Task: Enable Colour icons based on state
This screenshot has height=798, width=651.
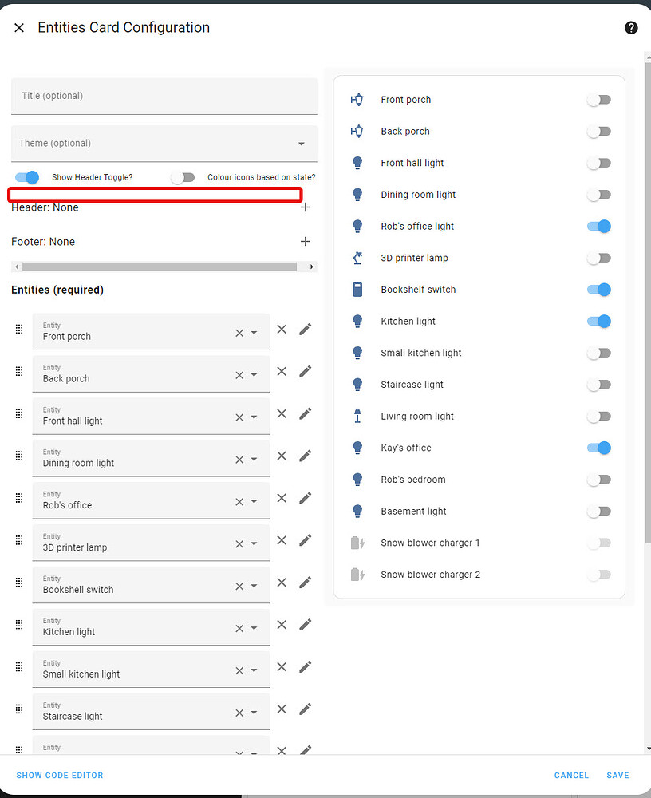Action: [183, 177]
